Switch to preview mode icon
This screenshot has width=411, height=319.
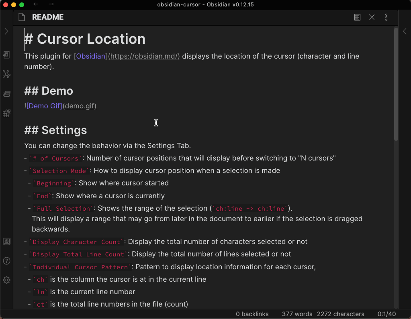point(357,17)
